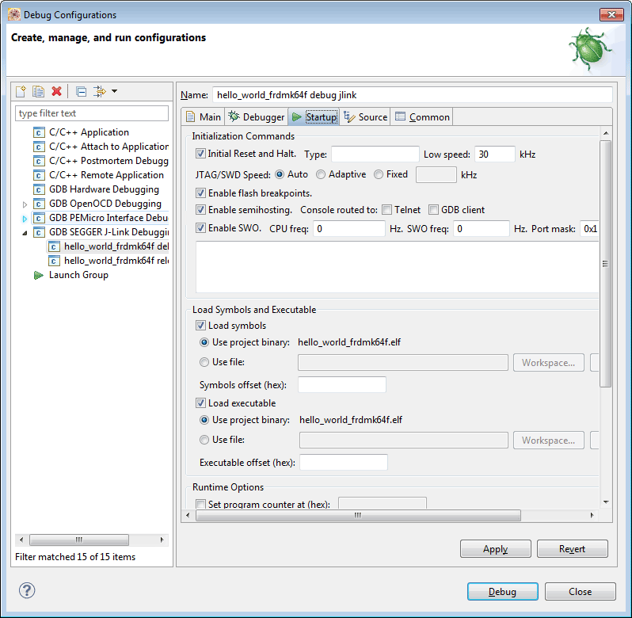632x618 pixels.
Task: Click the New launch configuration icon
Action: coord(21,92)
